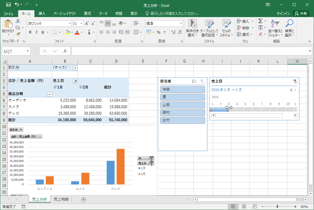Viewport: 314px width, 210px height.
Task: Undo the last action
Action: click(17, 4)
